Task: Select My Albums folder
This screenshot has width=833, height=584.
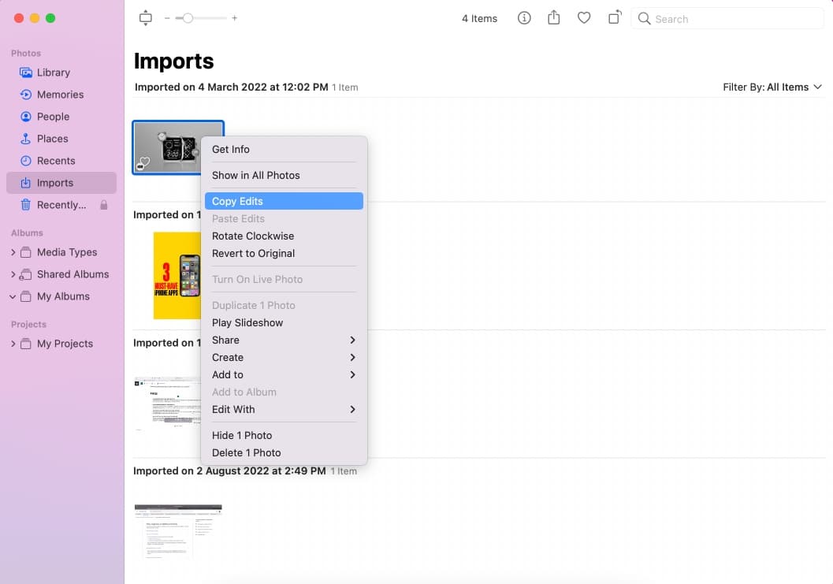Action: pyautogui.click(x=63, y=296)
